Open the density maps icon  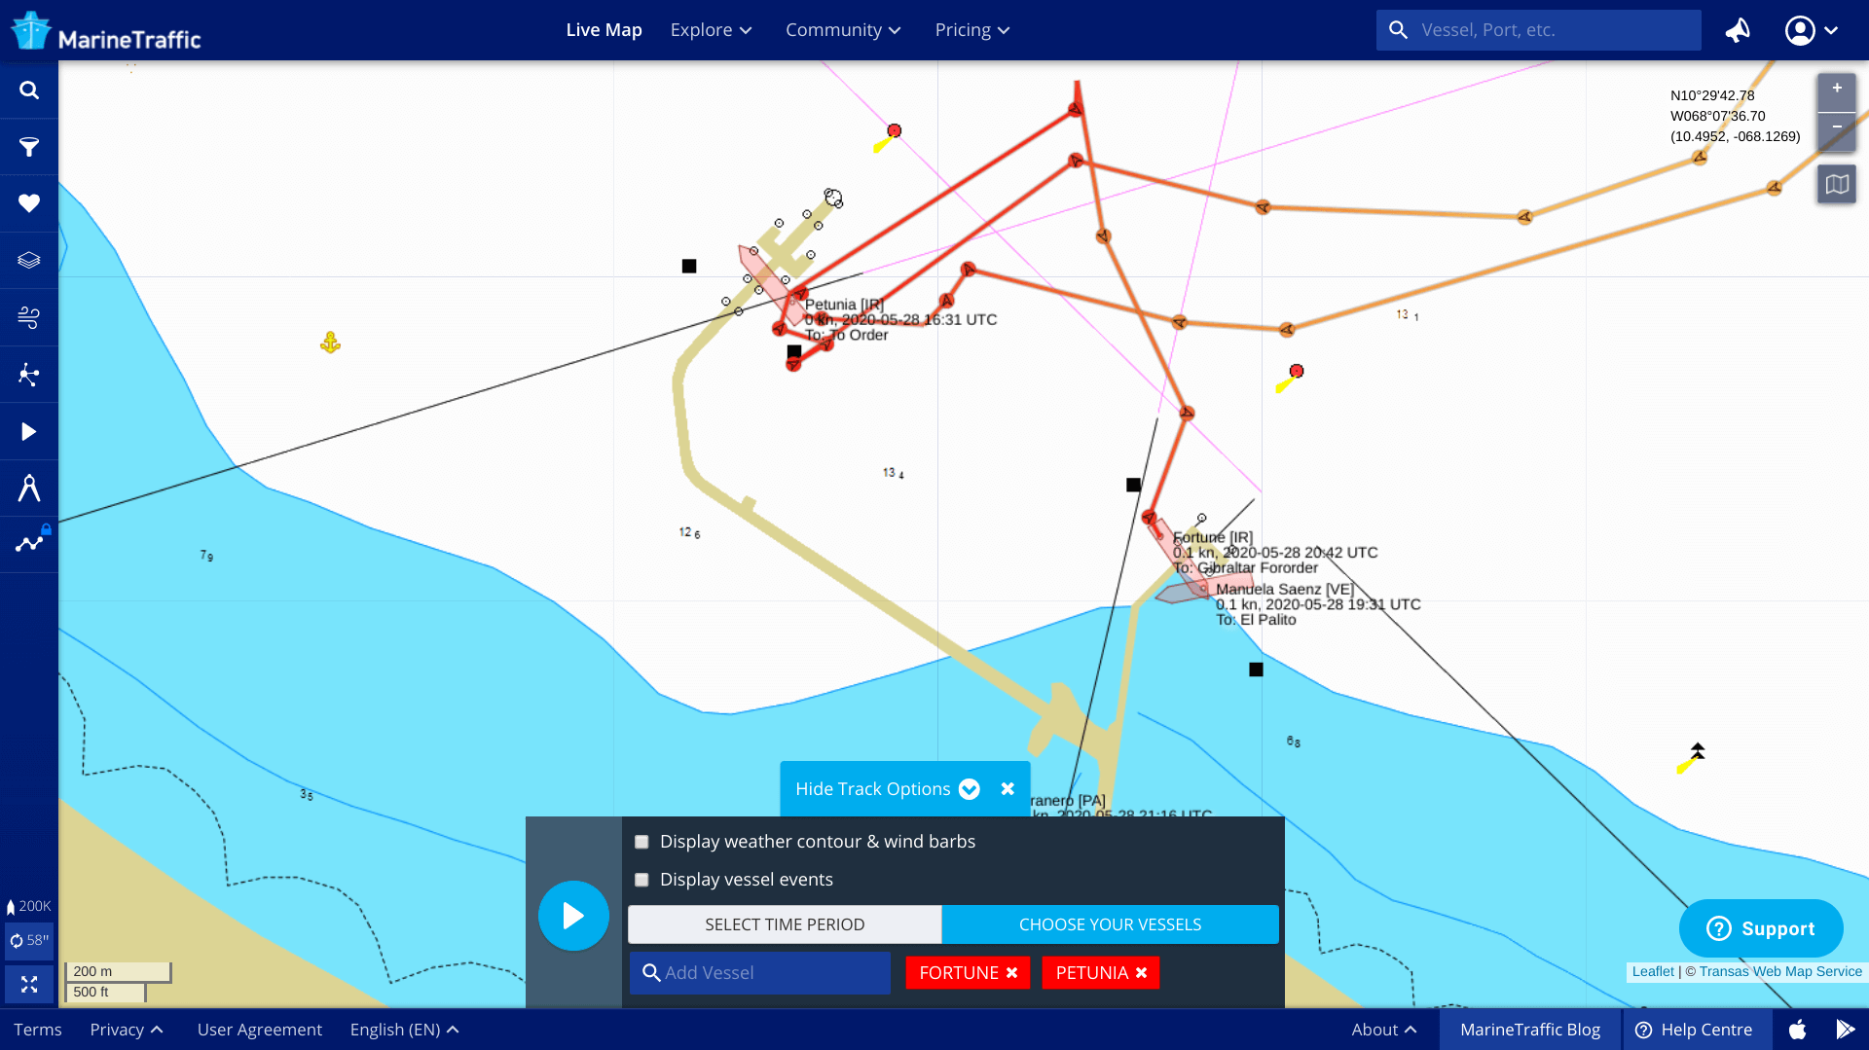tap(29, 375)
